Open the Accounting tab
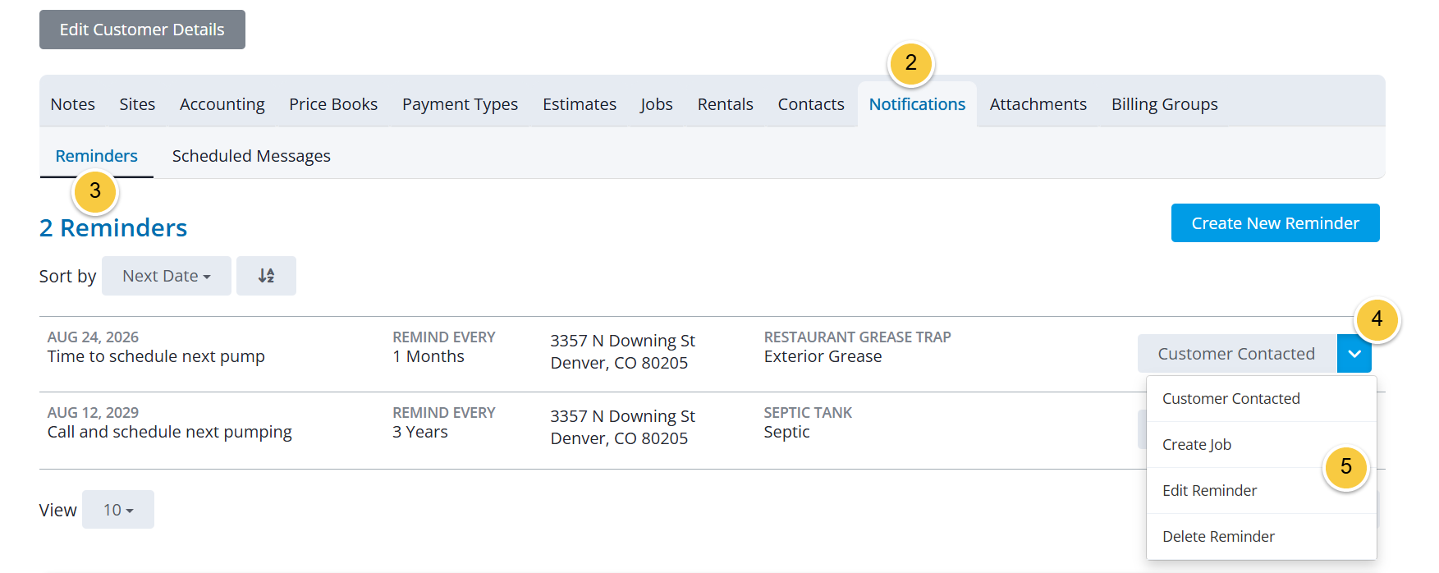Screen dimensions: 1439x573 pyautogui.click(x=222, y=104)
